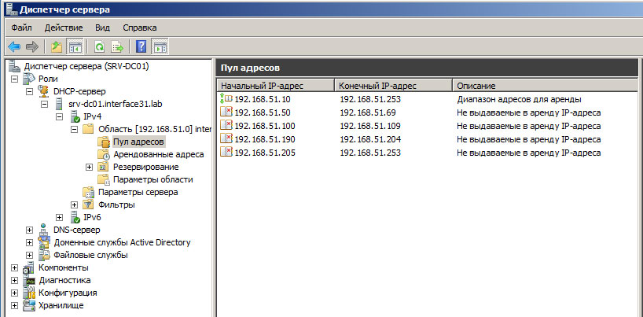This screenshot has height=317, width=643.
Task: Expand the Конфигурация node
Action: (15, 293)
